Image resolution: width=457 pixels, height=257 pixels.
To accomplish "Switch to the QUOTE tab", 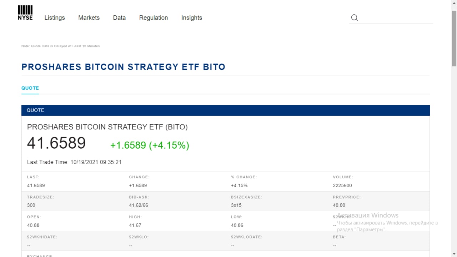I will pos(30,88).
